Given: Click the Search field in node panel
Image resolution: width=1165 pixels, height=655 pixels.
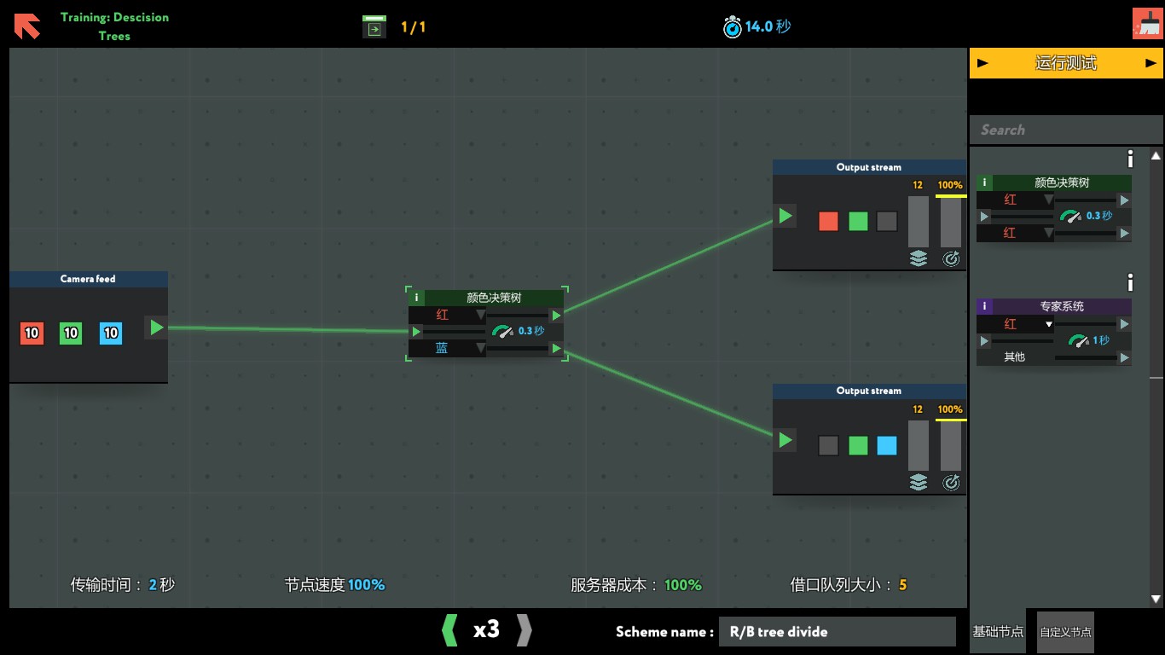Looking at the screenshot, I should click(1066, 130).
